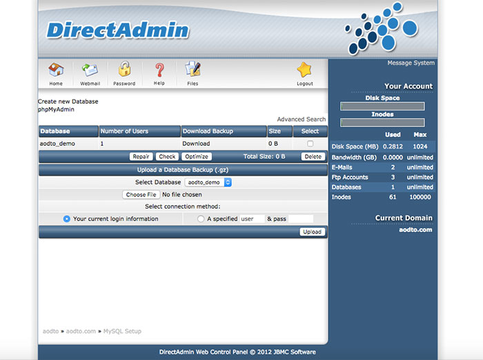Click the Select column header

tap(310, 131)
